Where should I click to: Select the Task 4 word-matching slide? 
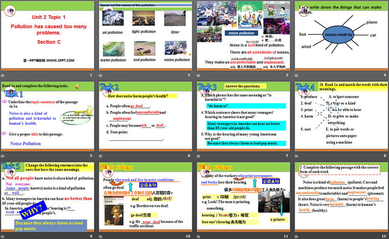[x=341, y=116]
